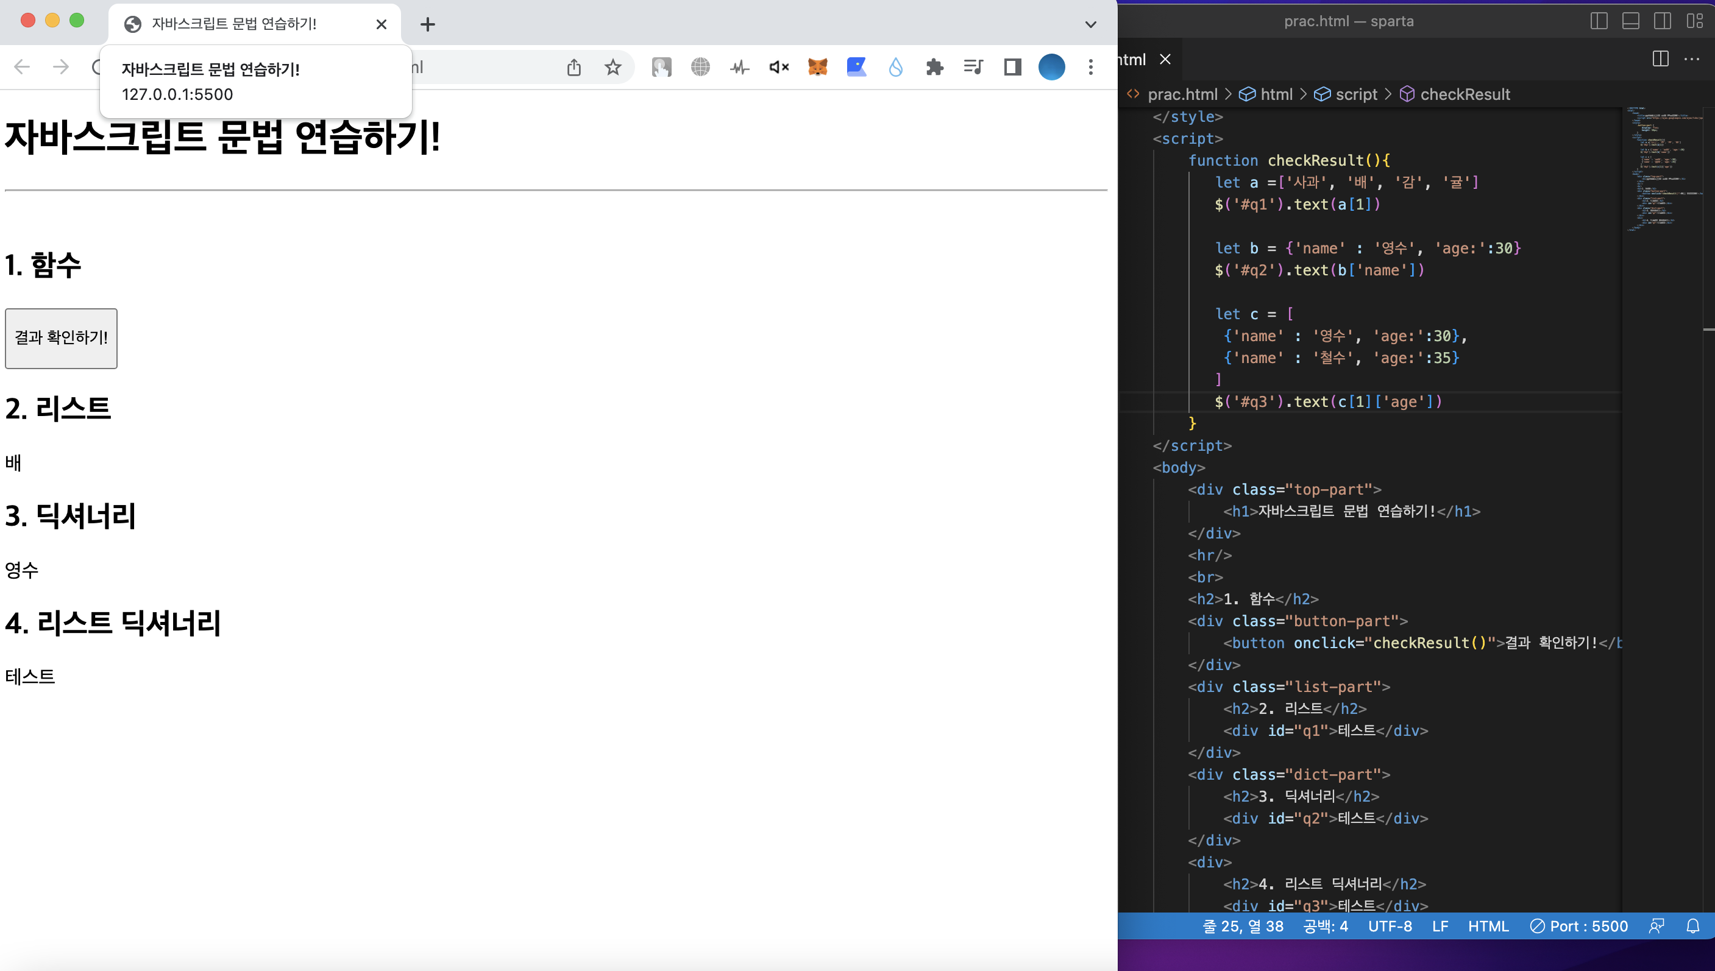Viewport: 1715px width, 971px height.
Task: Select prac.html in the breadcrumb
Action: (x=1183, y=94)
